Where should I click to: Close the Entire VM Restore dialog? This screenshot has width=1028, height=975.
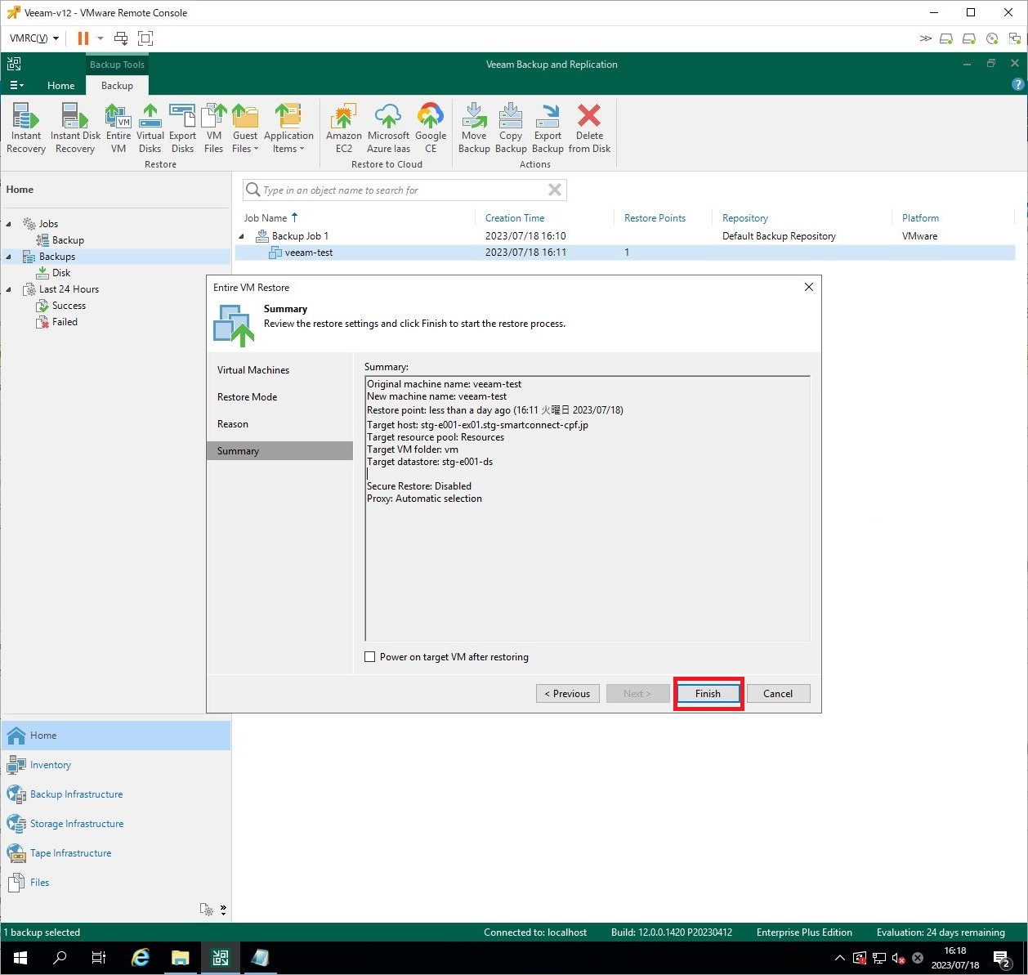[x=808, y=287]
